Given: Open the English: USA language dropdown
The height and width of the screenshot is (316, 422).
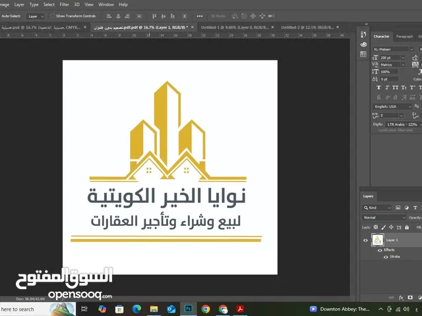Looking at the screenshot, I should tap(392, 107).
